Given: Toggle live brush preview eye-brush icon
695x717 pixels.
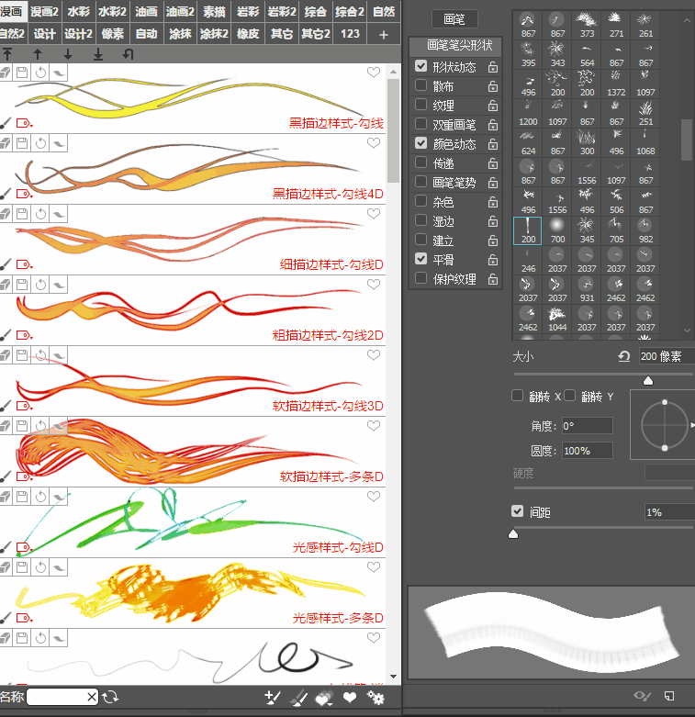Looking at the screenshot, I should [642, 696].
